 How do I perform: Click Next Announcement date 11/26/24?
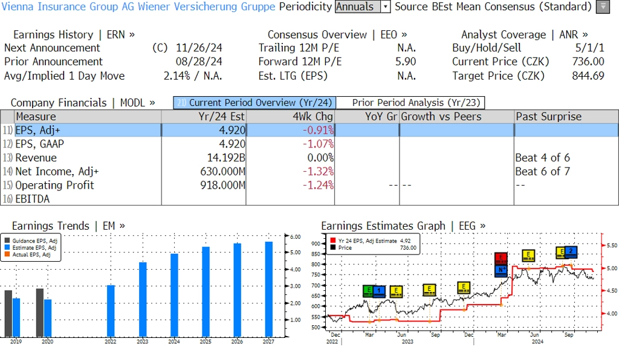(x=199, y=48)
